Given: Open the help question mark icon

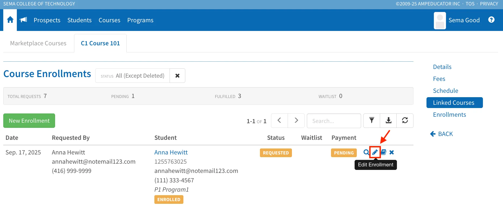Looking at the screenshot, I should (x=491, y=20).
